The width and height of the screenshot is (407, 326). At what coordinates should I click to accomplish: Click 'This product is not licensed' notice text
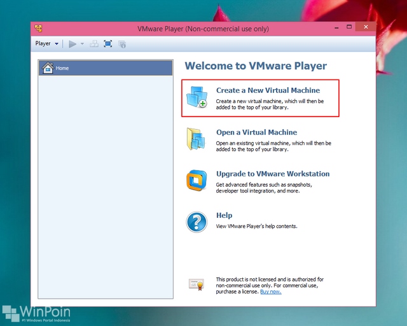tap(270, 285)
